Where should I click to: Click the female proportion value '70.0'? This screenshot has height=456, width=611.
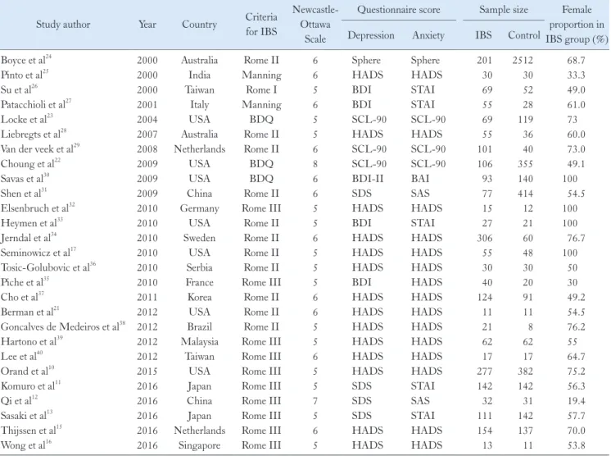[577, 431]
